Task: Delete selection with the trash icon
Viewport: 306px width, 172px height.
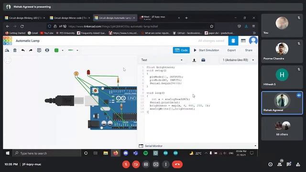Action: click(15, 50)
